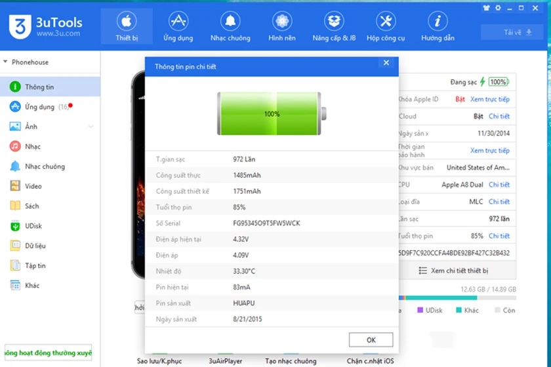Click the device ID string

point(454,253)
